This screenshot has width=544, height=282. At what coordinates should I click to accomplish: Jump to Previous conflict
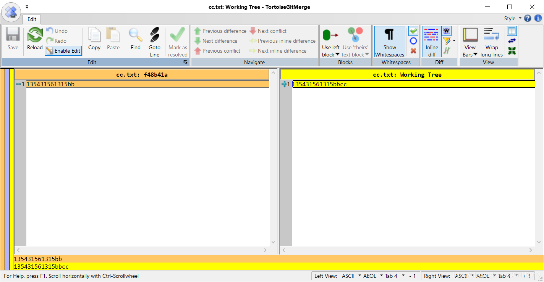[217, 51]
